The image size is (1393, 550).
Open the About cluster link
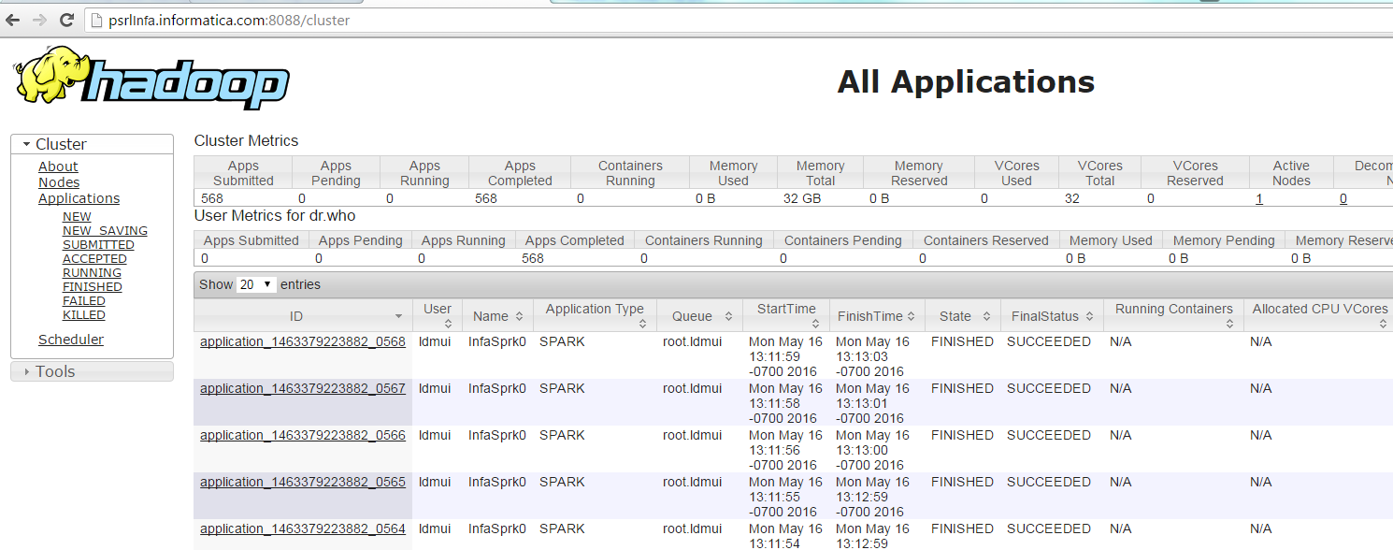point(58,166)
